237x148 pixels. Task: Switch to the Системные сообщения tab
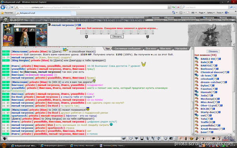(x=128, y=49)
